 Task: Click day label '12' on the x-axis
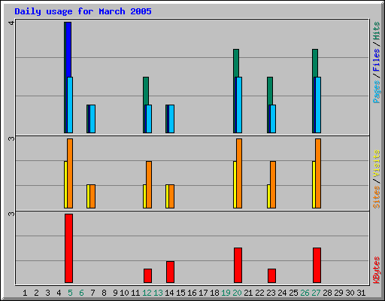click(147, 293)
